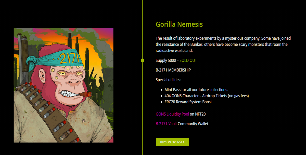
Task: Click the Mint Pass bullet item
Action: [x=196, y=90]
